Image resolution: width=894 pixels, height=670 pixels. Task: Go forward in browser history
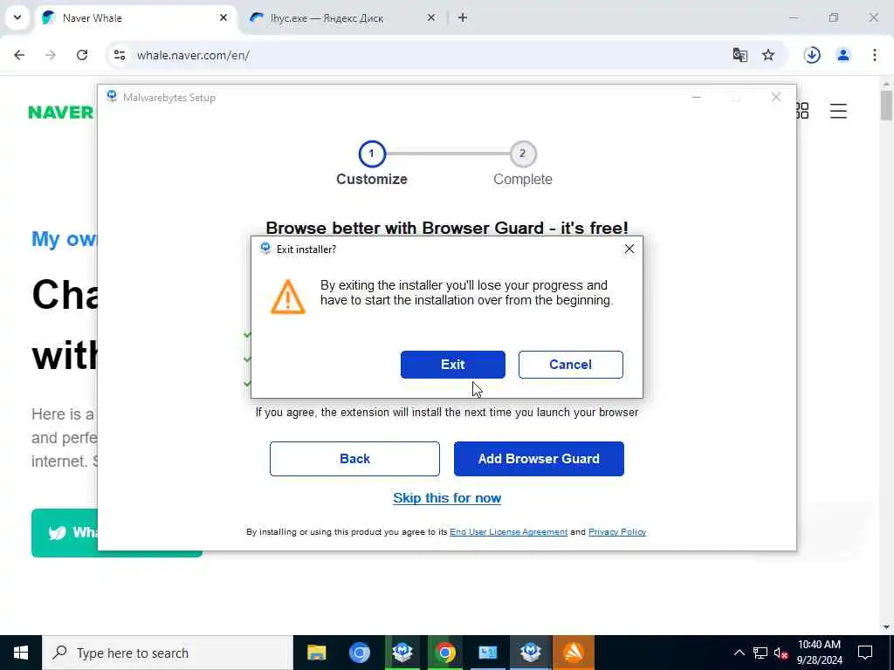coord(51,55)
